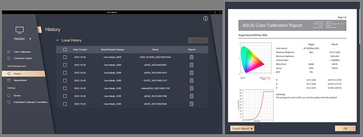Click the Embedded Calibrator Correlation icon
The image size is (363, 137).
9,102
